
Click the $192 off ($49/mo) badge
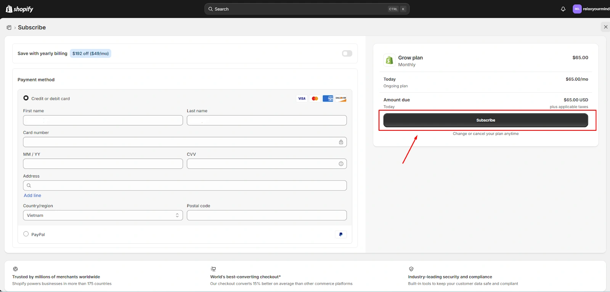(x=90, y=54)
